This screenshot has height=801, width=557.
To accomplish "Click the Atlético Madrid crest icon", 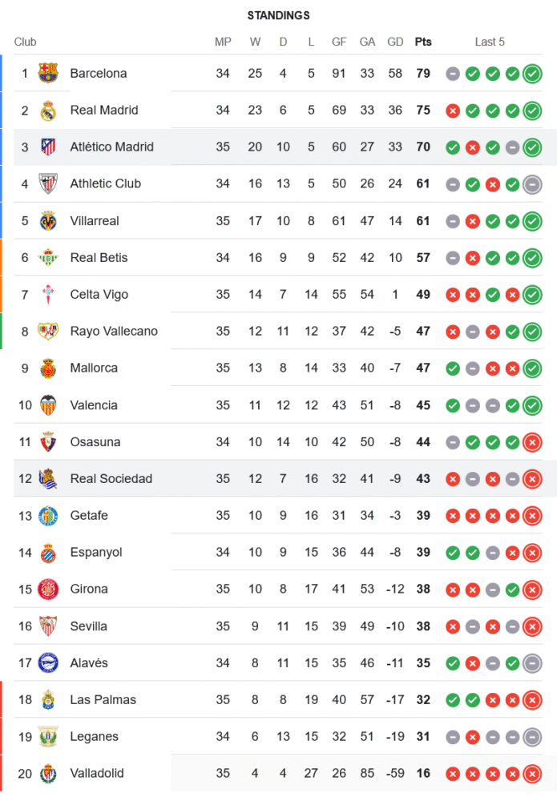I will tap(48, 147).
